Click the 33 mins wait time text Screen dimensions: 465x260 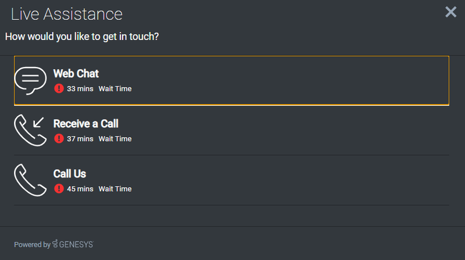[x=80, y=89]
